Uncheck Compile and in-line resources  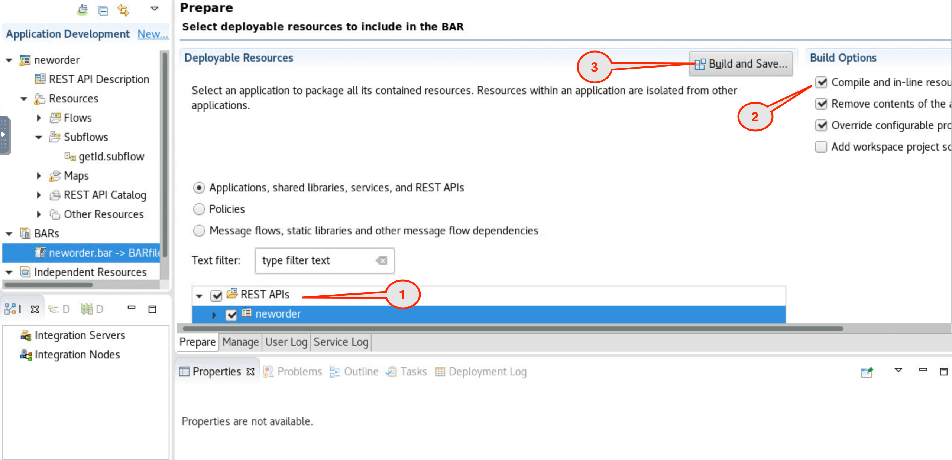coord(821,82)
